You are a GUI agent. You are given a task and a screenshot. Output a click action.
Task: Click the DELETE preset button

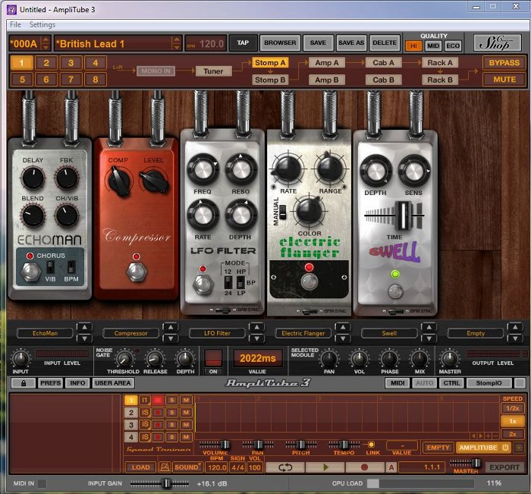(385, 43)
